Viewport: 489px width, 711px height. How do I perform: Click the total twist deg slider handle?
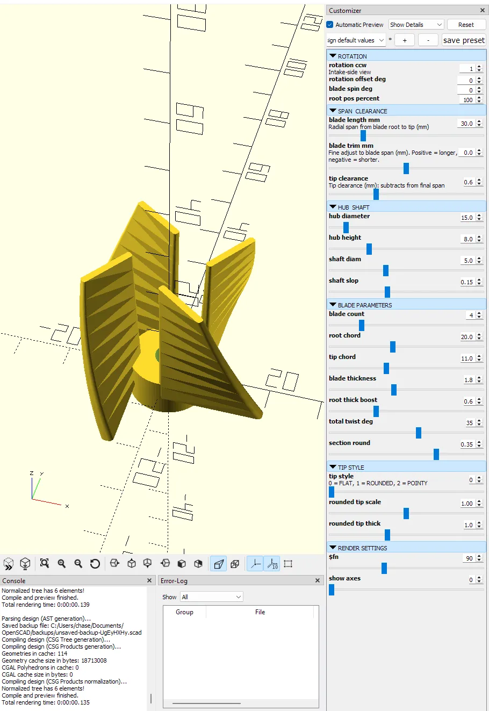click(x=419, y=433)
